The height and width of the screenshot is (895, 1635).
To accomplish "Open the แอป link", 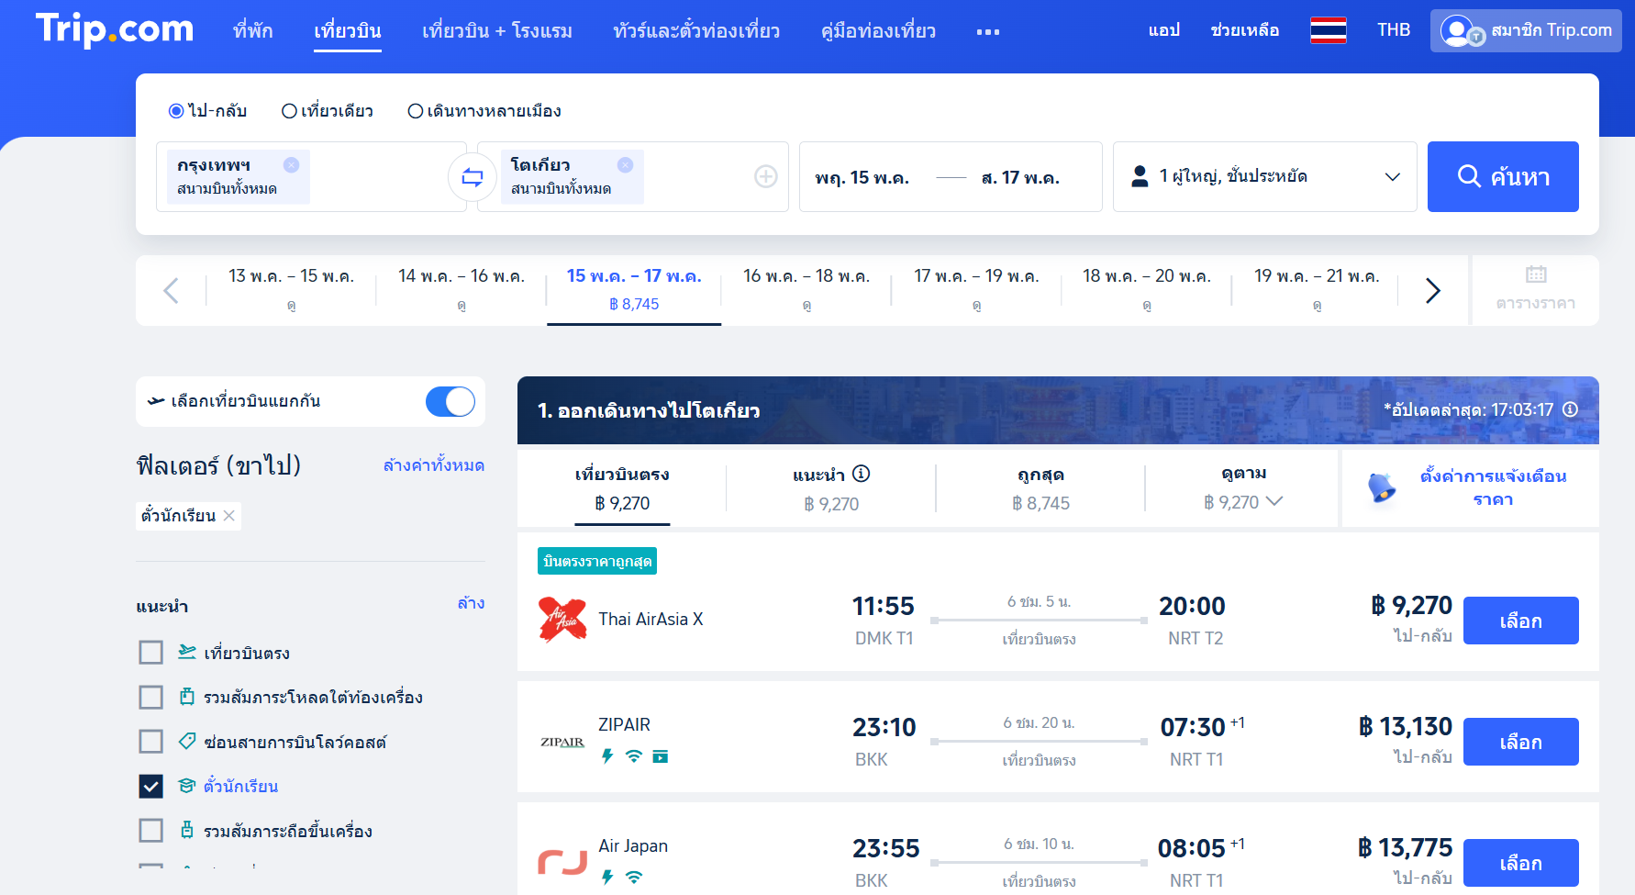I will [1163, 30].
